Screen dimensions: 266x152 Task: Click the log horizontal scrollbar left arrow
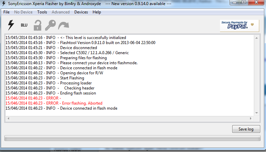8,118
